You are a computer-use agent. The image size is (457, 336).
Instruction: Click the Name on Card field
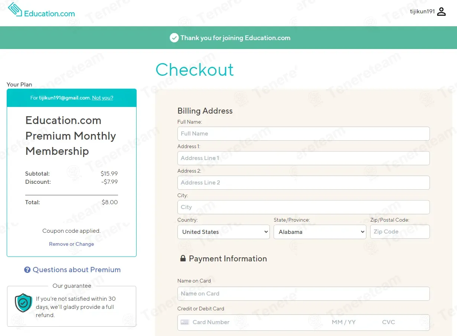[303, 294]
